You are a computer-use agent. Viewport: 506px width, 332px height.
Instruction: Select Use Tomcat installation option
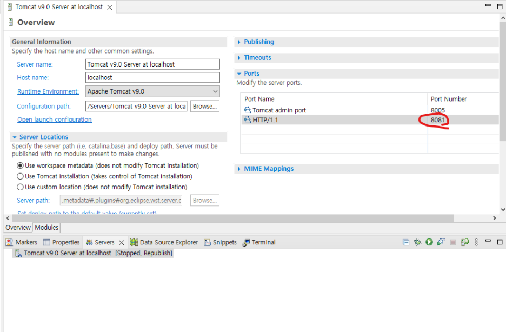[x=20, y=176]
